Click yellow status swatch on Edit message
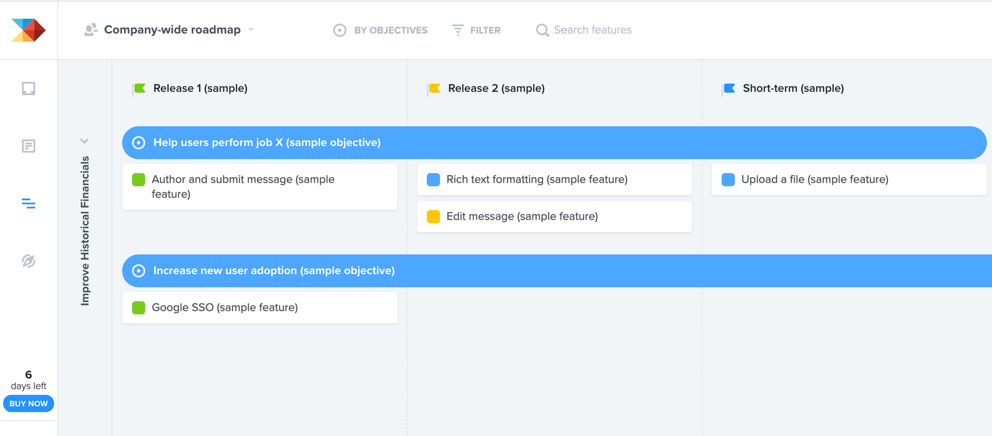This screenshot has width=992, height=436. [x=434, y=217]
